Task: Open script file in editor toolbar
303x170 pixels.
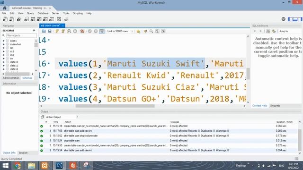Action: coord(44,31)
